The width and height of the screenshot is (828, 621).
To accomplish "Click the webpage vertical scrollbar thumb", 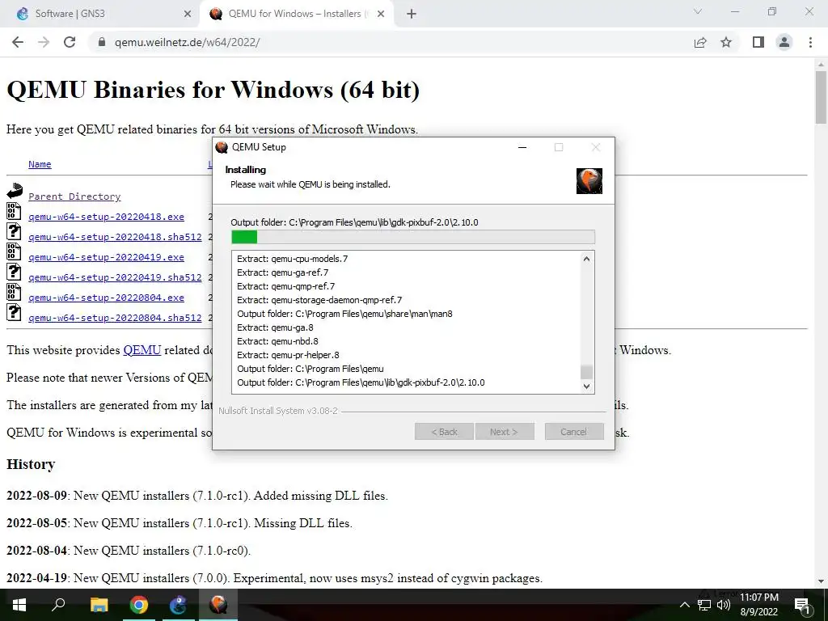I will (821, 96).
